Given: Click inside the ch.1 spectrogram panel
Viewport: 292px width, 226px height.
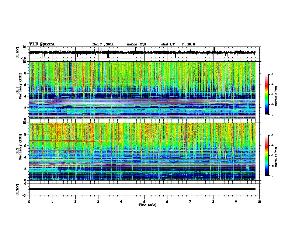Looking at the screenshot, I should pyautogui.click(x=142, y=90).
